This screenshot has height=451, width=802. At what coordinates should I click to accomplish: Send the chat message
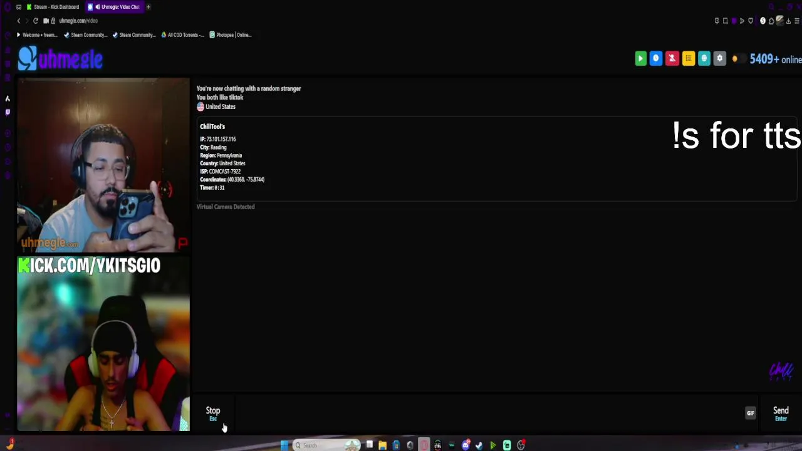click(781, 413)
